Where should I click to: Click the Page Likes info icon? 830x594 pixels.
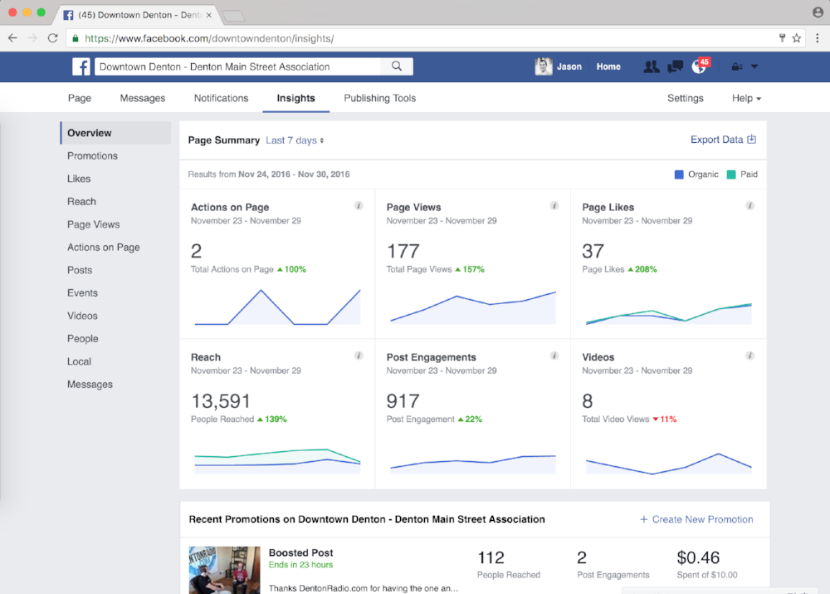(x=749, y=205)
